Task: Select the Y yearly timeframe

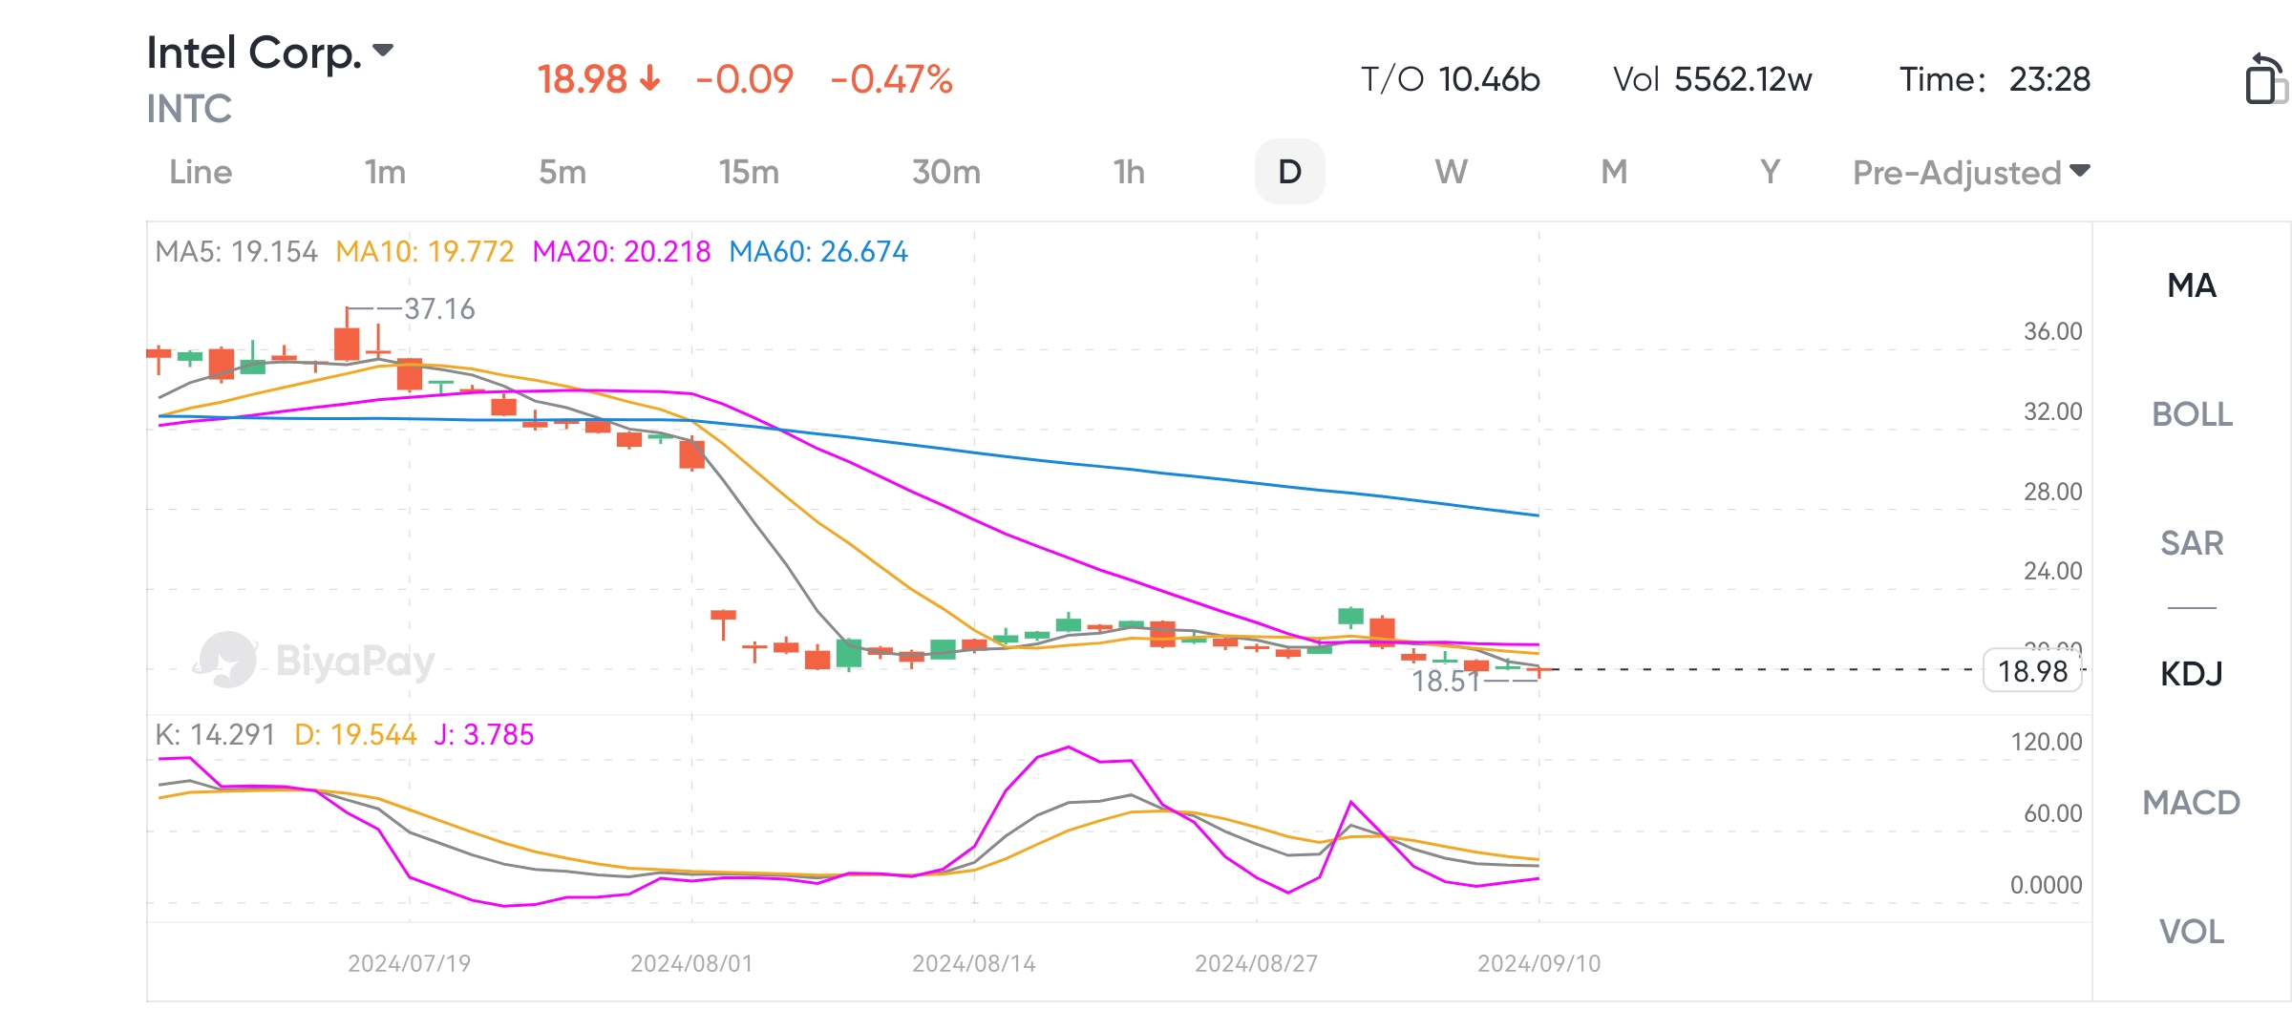Action: click(1770, 172)
